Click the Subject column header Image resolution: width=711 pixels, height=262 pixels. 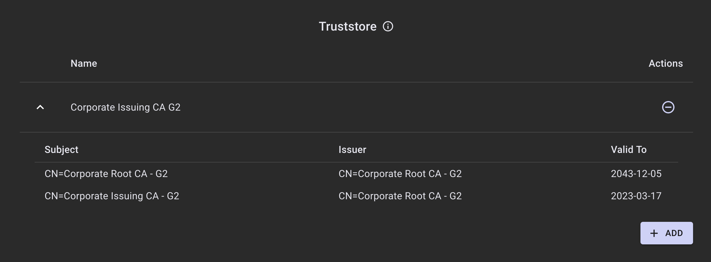[x=61, y=150]
